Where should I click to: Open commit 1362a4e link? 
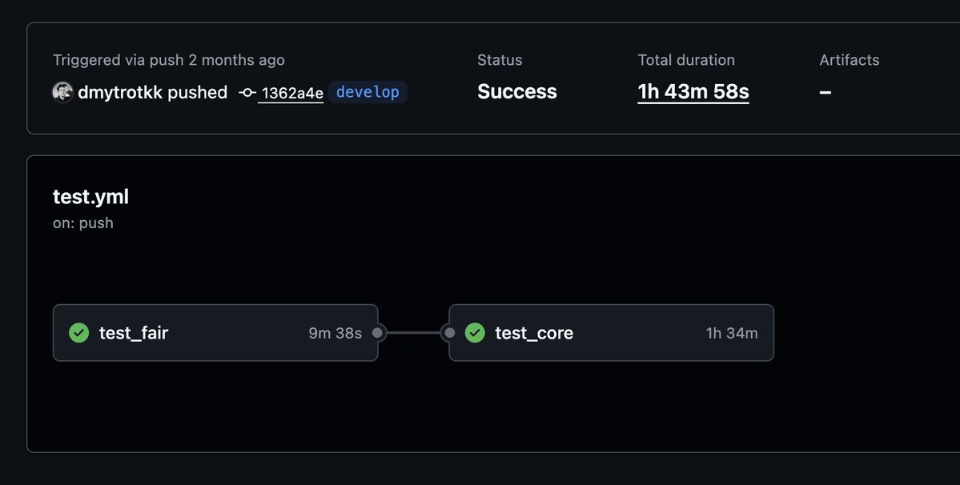click(x=292, y=93)
